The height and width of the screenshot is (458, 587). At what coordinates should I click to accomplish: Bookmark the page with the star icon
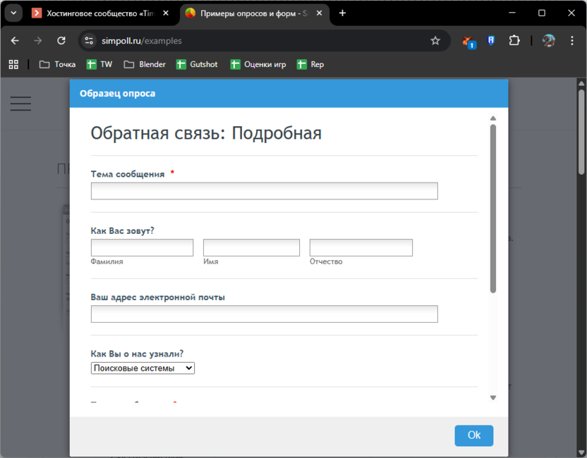click(x=436, y=41)
